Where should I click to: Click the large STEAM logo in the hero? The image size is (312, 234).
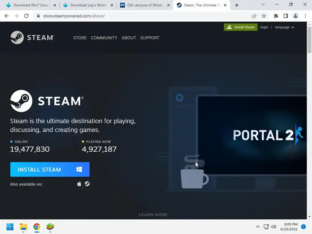tap(47, 101)
